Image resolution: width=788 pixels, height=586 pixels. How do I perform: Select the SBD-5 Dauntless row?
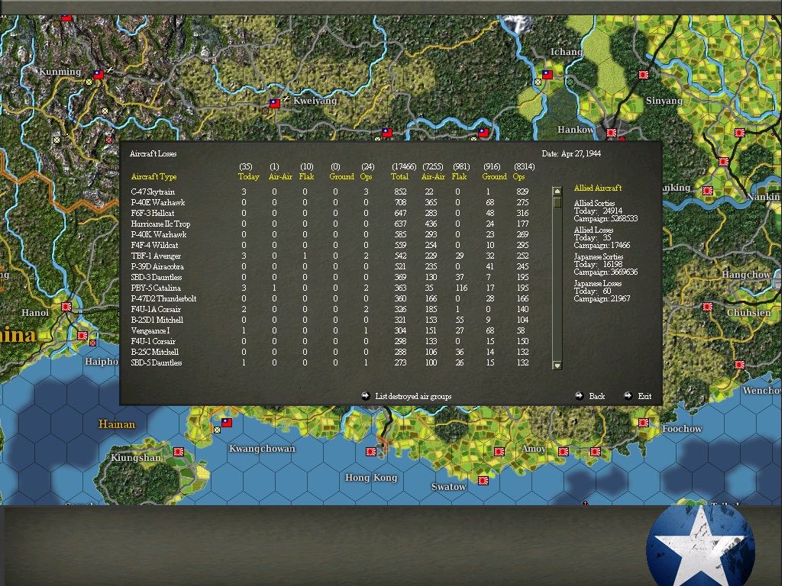click(331, 362)
